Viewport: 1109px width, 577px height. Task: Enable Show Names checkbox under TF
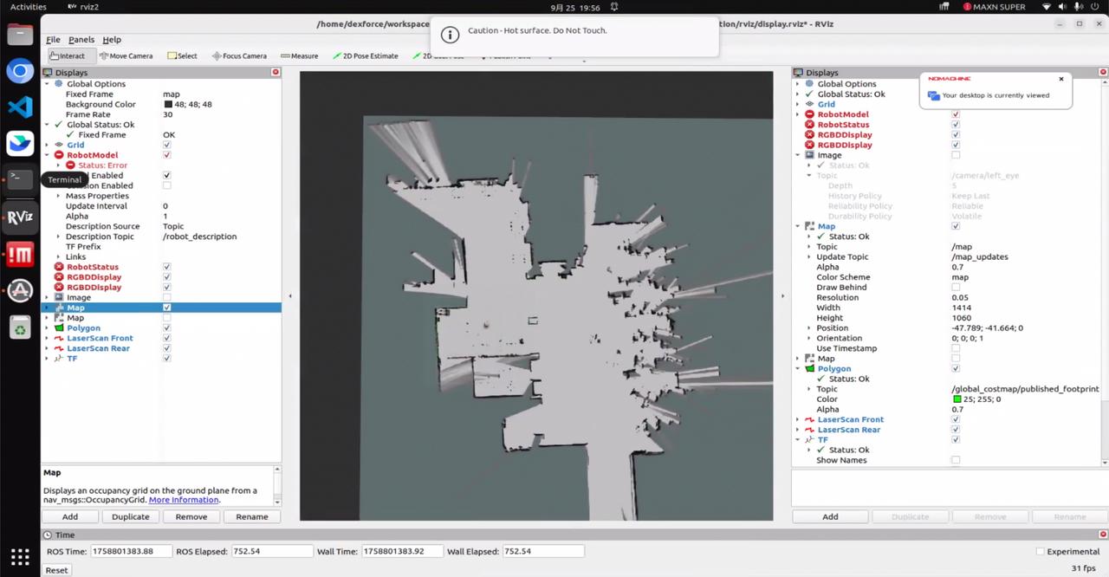point(956,460)
